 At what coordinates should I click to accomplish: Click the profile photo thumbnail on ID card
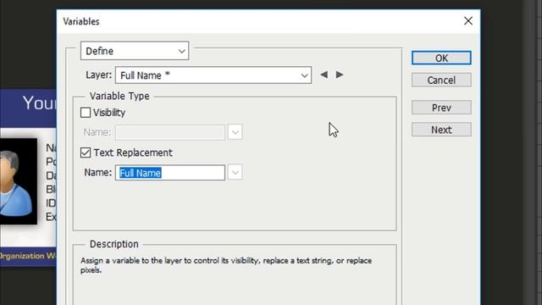[19, 181]
